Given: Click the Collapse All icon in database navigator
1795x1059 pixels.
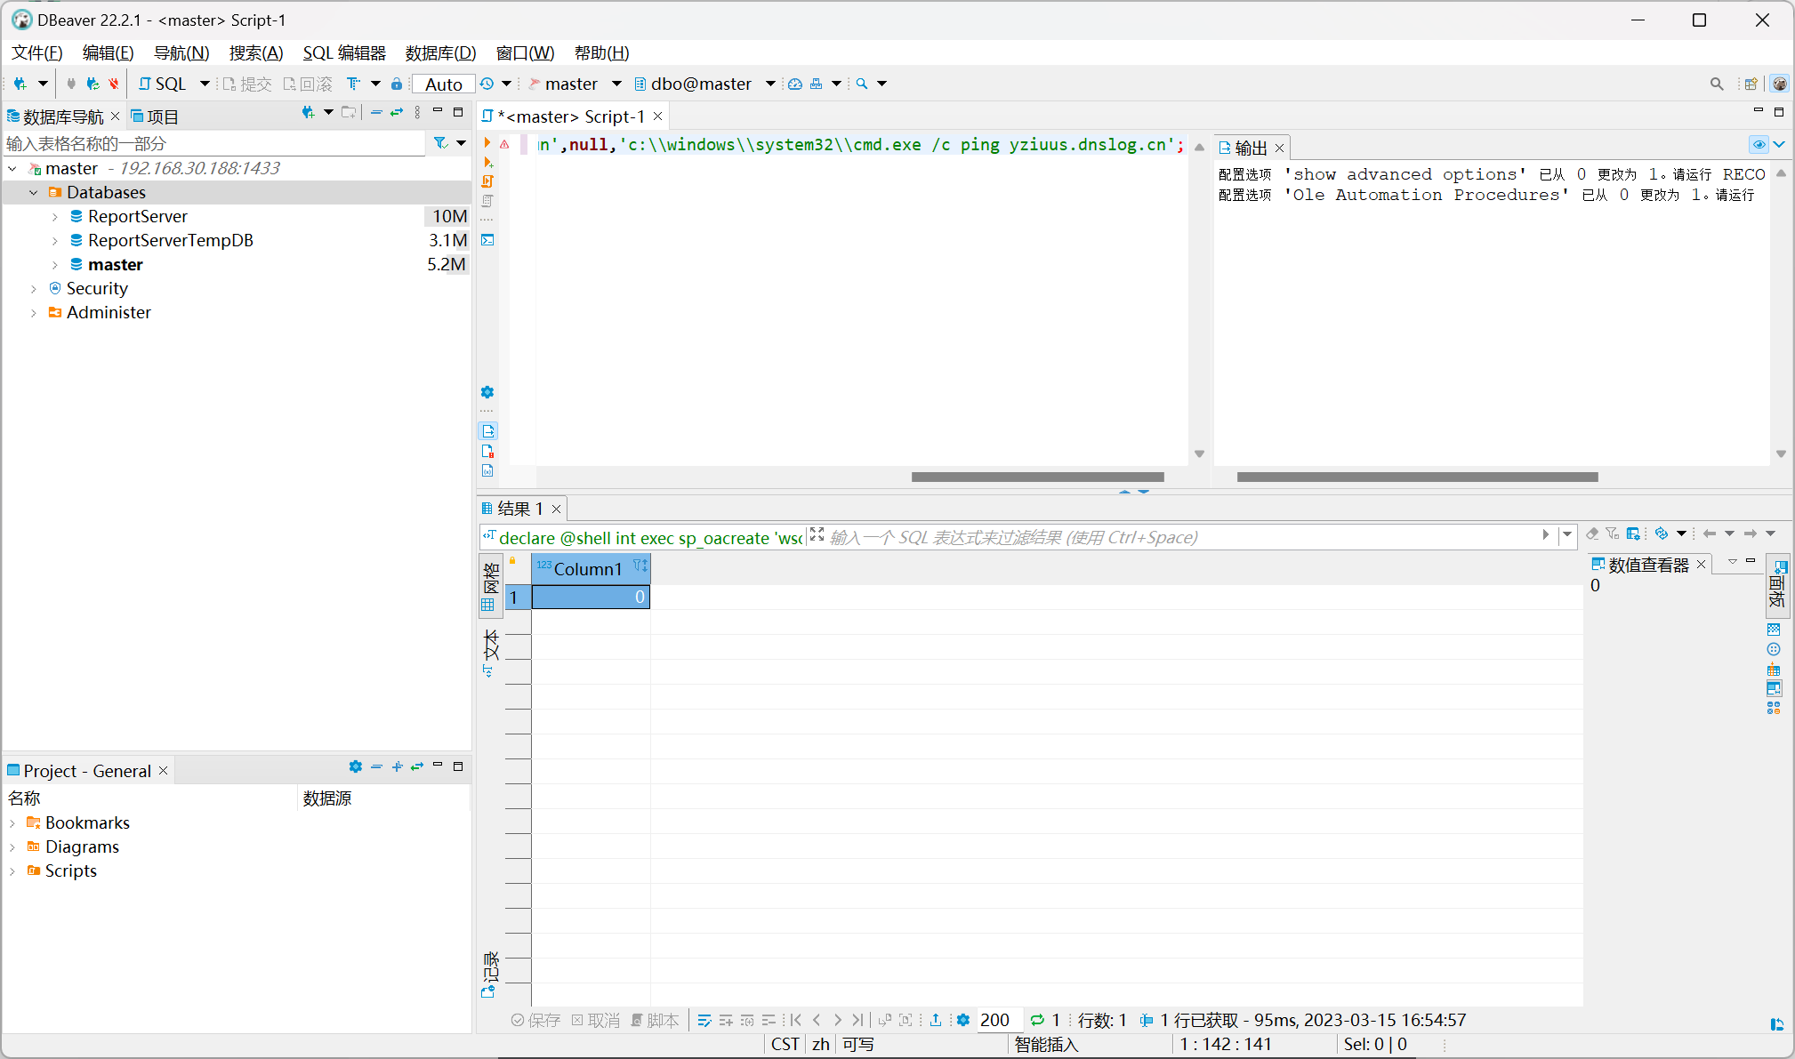Looking at the screenshot, I should (376, 113).
